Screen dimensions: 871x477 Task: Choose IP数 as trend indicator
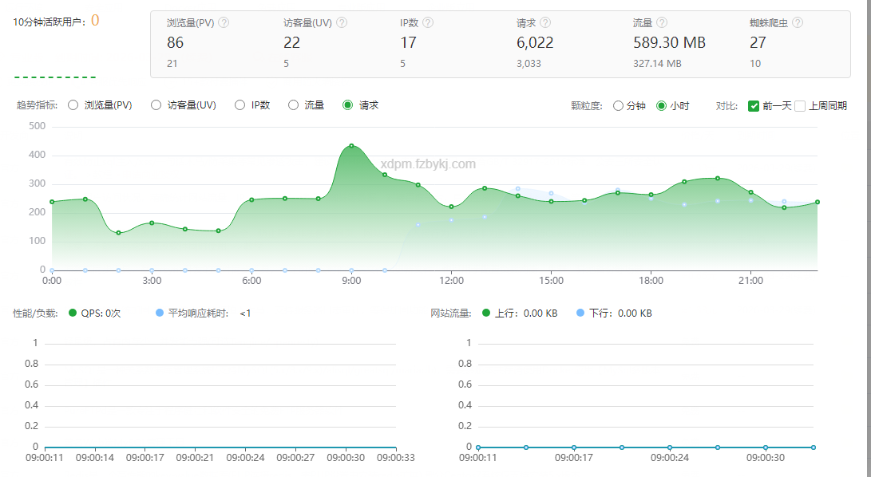click(x=240, y=104)
